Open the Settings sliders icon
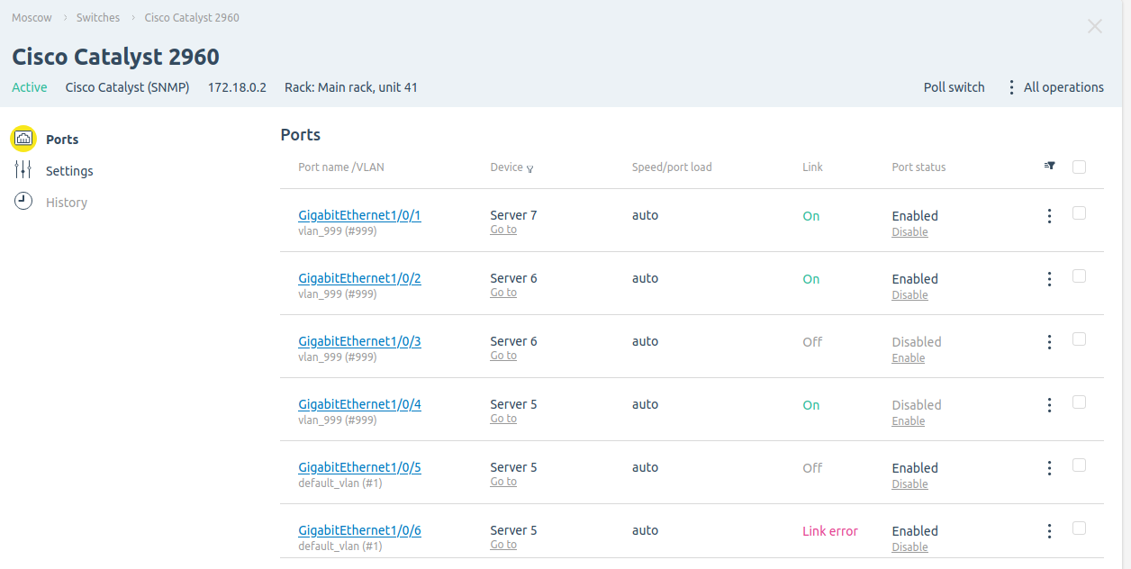The width and height of the screenshot is (1131, 569). point(23,170)
